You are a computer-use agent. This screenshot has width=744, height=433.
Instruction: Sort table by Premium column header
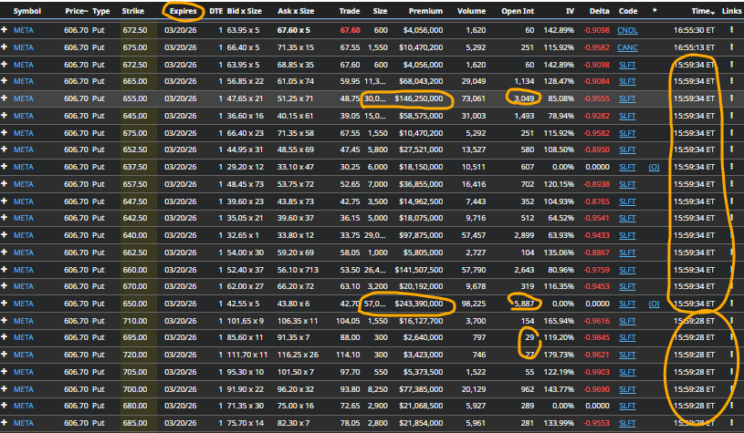click(x=424, y=11)
